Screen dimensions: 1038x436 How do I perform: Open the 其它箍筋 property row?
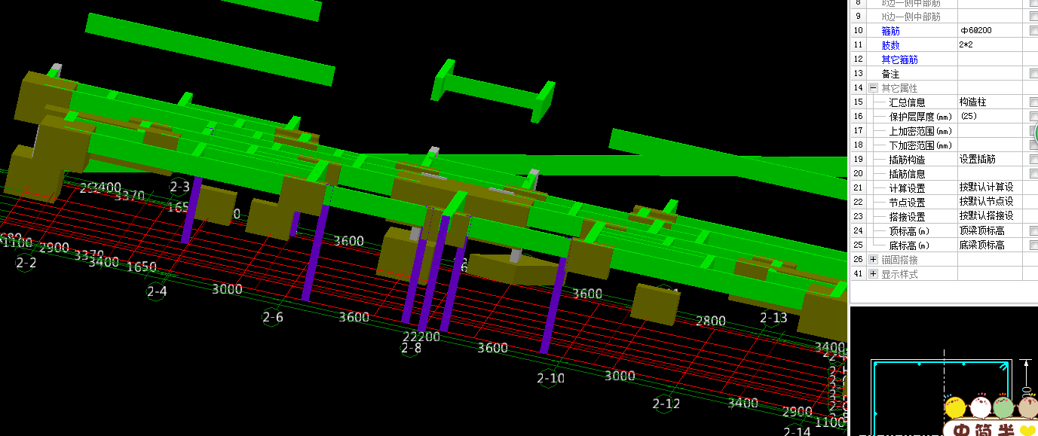coord(899,59)
